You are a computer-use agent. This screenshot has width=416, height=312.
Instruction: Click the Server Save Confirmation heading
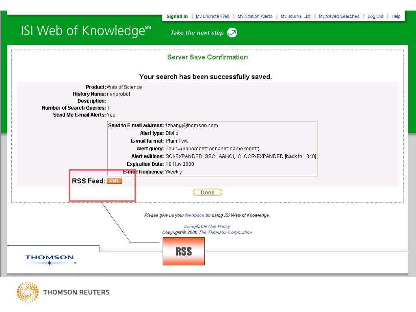208,57
